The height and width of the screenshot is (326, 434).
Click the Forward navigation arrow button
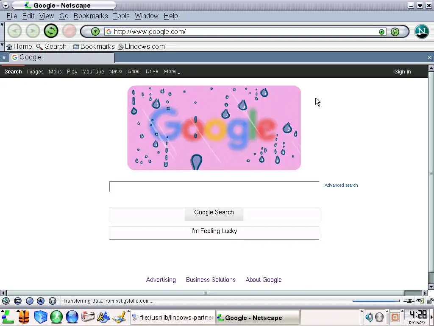tap(33, 31)
